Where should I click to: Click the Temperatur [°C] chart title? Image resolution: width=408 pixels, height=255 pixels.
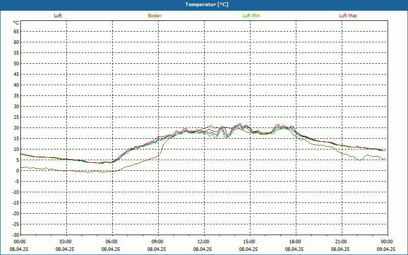(x=207, y=5)
